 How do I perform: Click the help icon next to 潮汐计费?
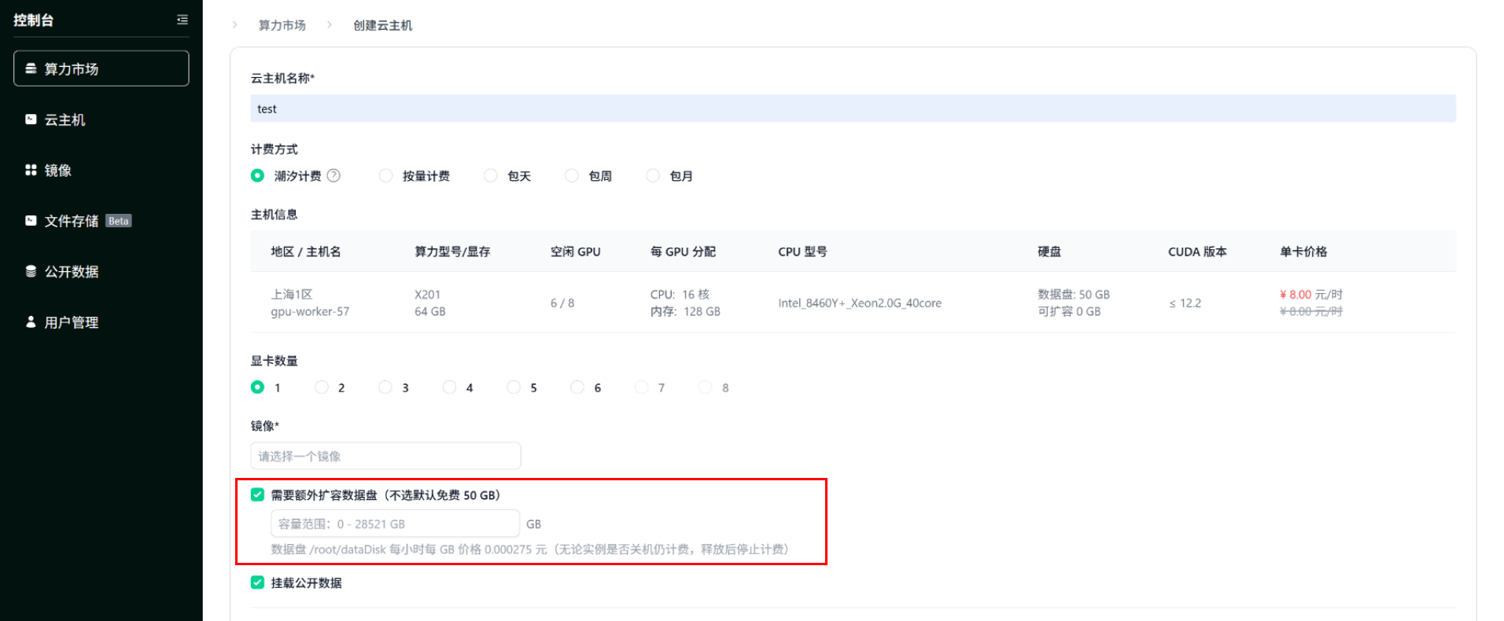334,175
